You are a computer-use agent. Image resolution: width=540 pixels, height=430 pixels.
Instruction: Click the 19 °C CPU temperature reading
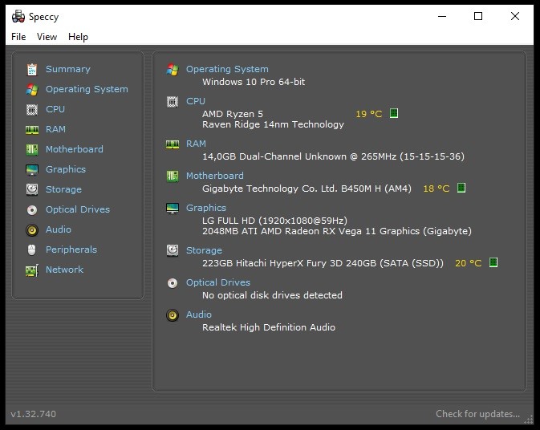[x=369, y=114]
